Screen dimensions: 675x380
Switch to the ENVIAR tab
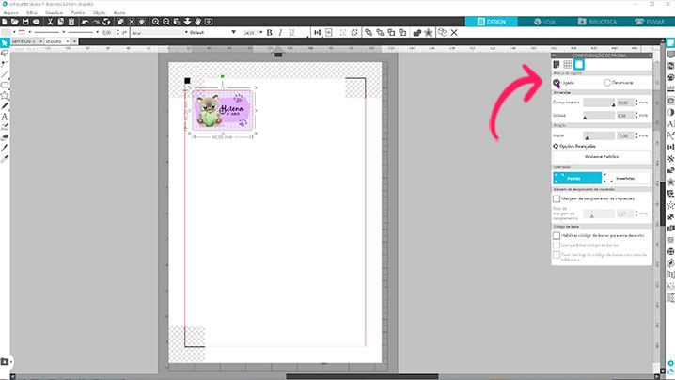(x=650, y=22)
